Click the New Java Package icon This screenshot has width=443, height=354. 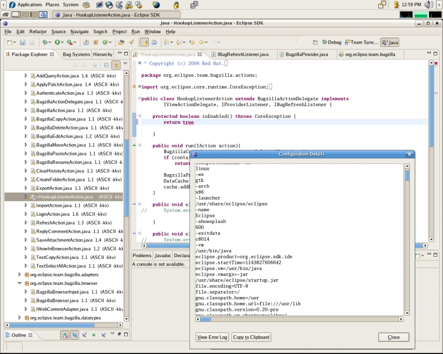pos(96,43)
